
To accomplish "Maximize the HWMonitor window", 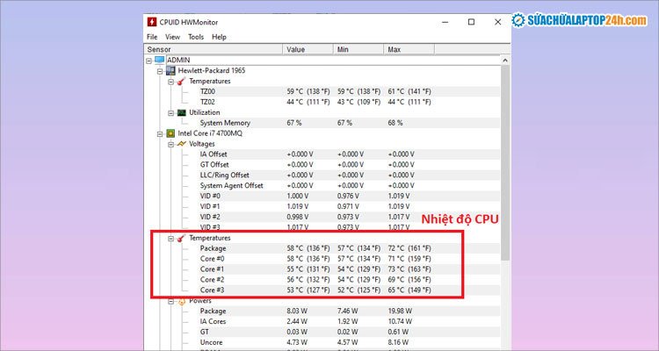I will (471, 22).
